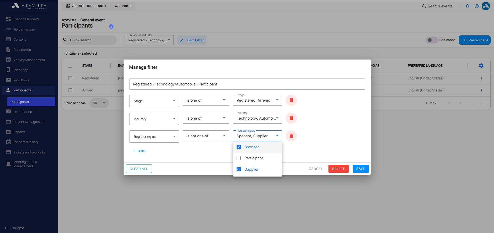Image resolution: width=494 pixels, height=233 pixels.
Task: Go to first page of results
Action: [449, 103]
